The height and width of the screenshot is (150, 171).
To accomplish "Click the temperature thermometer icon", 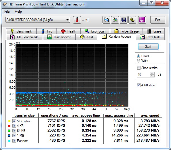I will click(x=77, y=20).
